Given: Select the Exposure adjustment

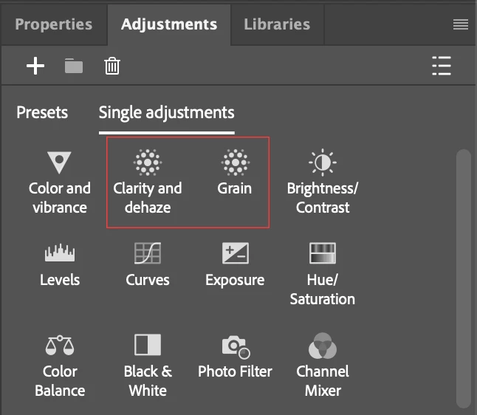Looking at the screenshot, I should 235,264.
